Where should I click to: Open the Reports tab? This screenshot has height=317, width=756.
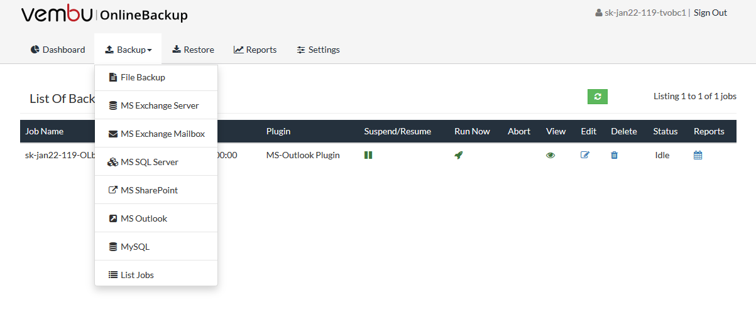(255, 50)
